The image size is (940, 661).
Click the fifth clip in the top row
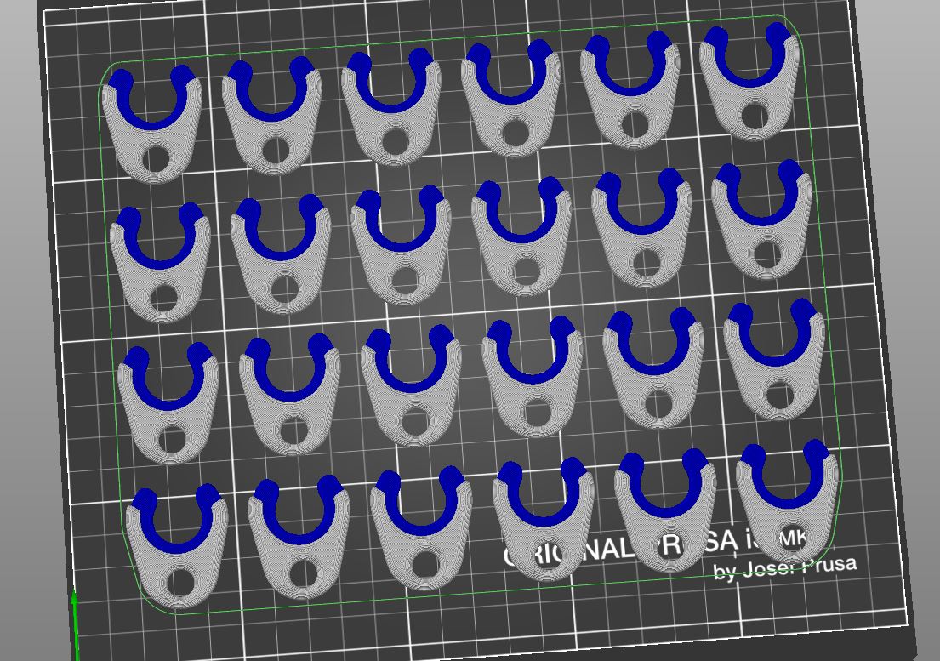coord(630,91)
